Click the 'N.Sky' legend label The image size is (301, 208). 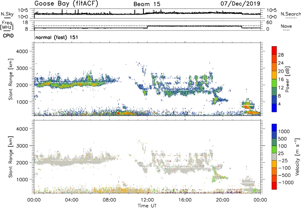click(7, 14)
